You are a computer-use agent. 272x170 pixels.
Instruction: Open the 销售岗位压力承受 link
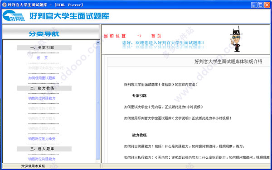42,139
